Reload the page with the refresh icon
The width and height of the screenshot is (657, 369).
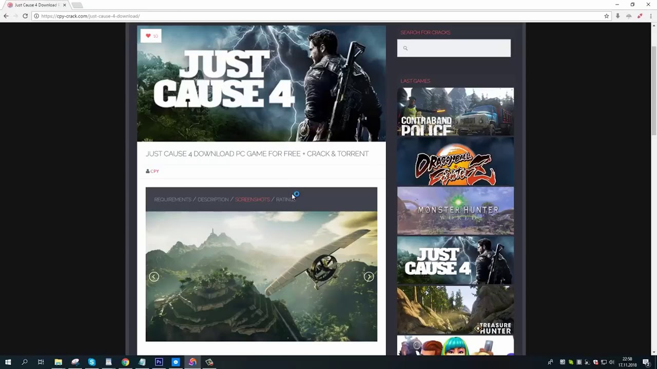click(25, 16)
